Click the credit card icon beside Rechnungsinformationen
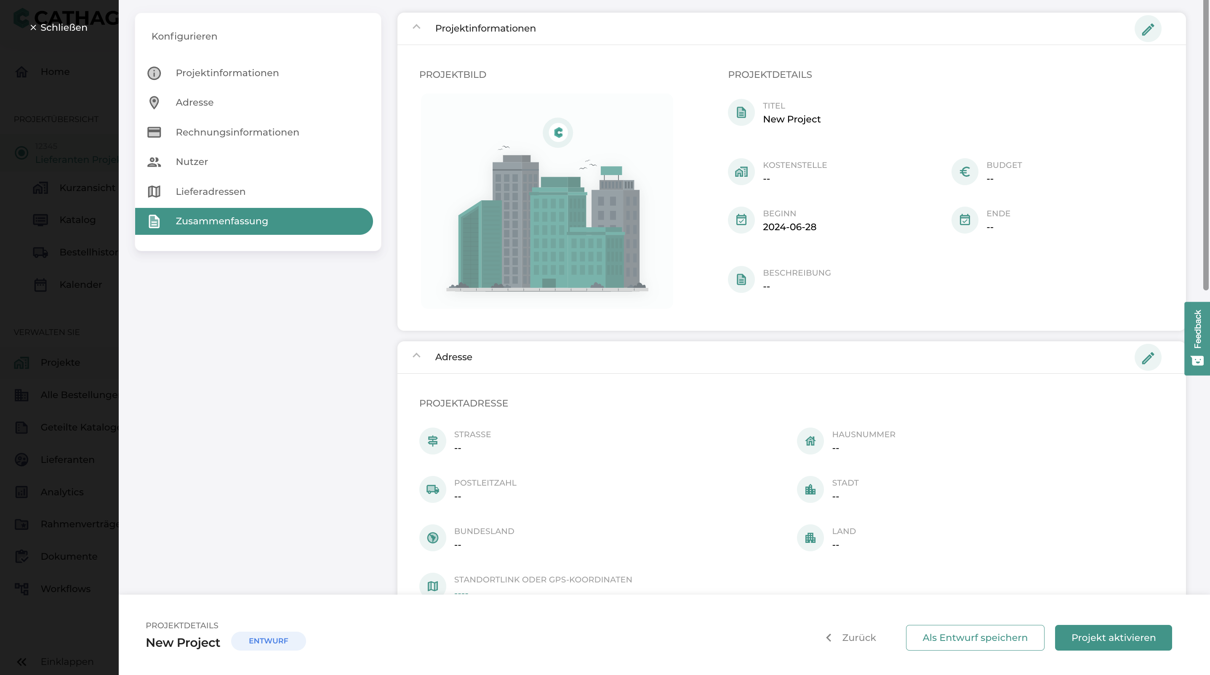 (x=154, y=133)
